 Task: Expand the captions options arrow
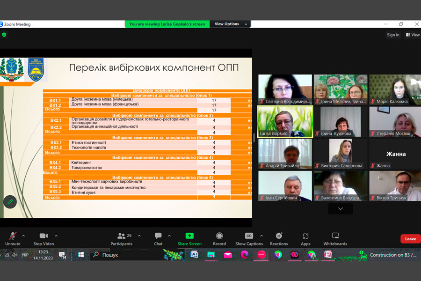tap(261, 236)
